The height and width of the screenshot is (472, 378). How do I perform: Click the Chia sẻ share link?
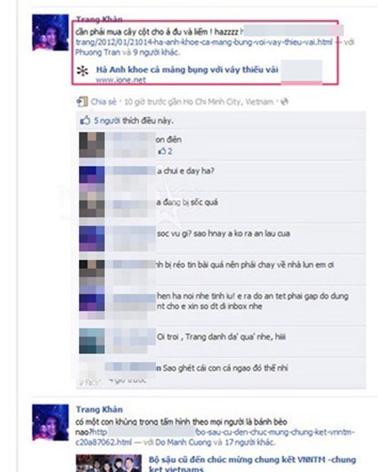click(103, 101)
